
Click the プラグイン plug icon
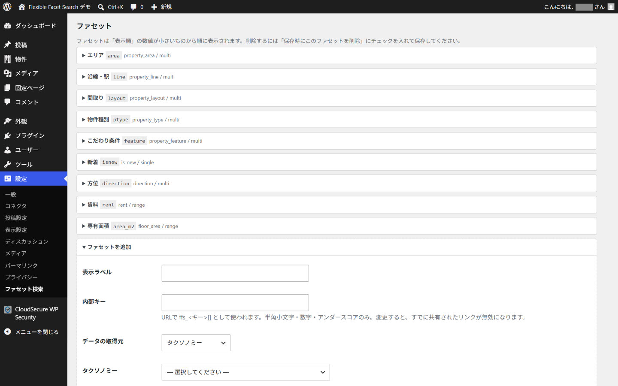coord(7,136)
